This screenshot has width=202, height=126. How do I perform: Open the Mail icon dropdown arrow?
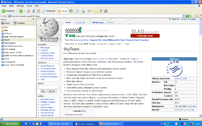[80, 11]
